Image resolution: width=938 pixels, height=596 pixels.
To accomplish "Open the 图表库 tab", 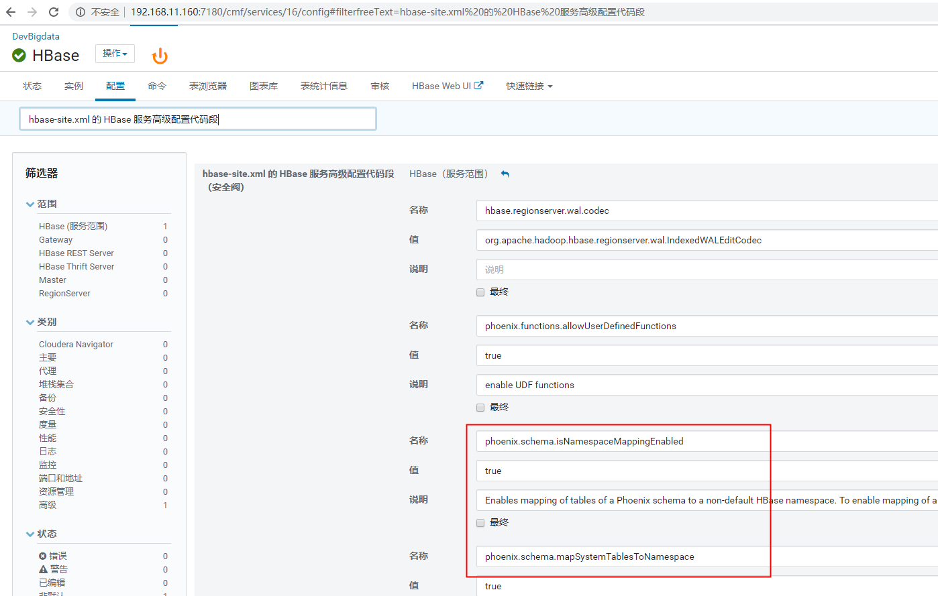I will pos(264,86).
